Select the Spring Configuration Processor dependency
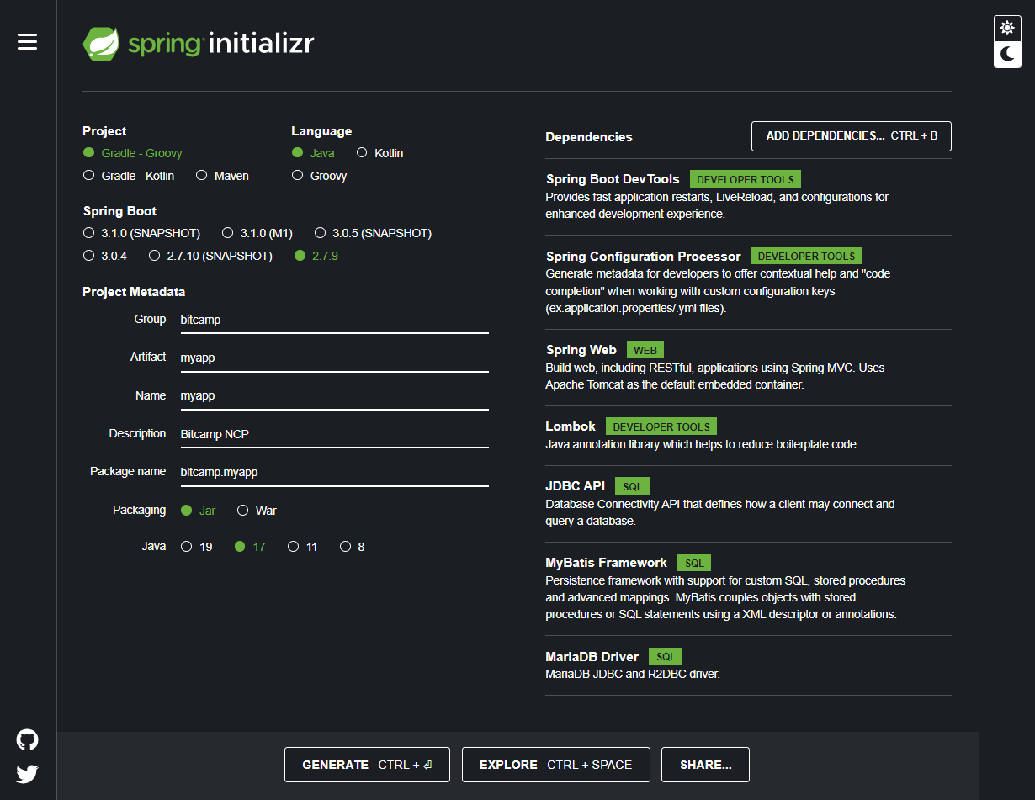 [x=748, y=282]
